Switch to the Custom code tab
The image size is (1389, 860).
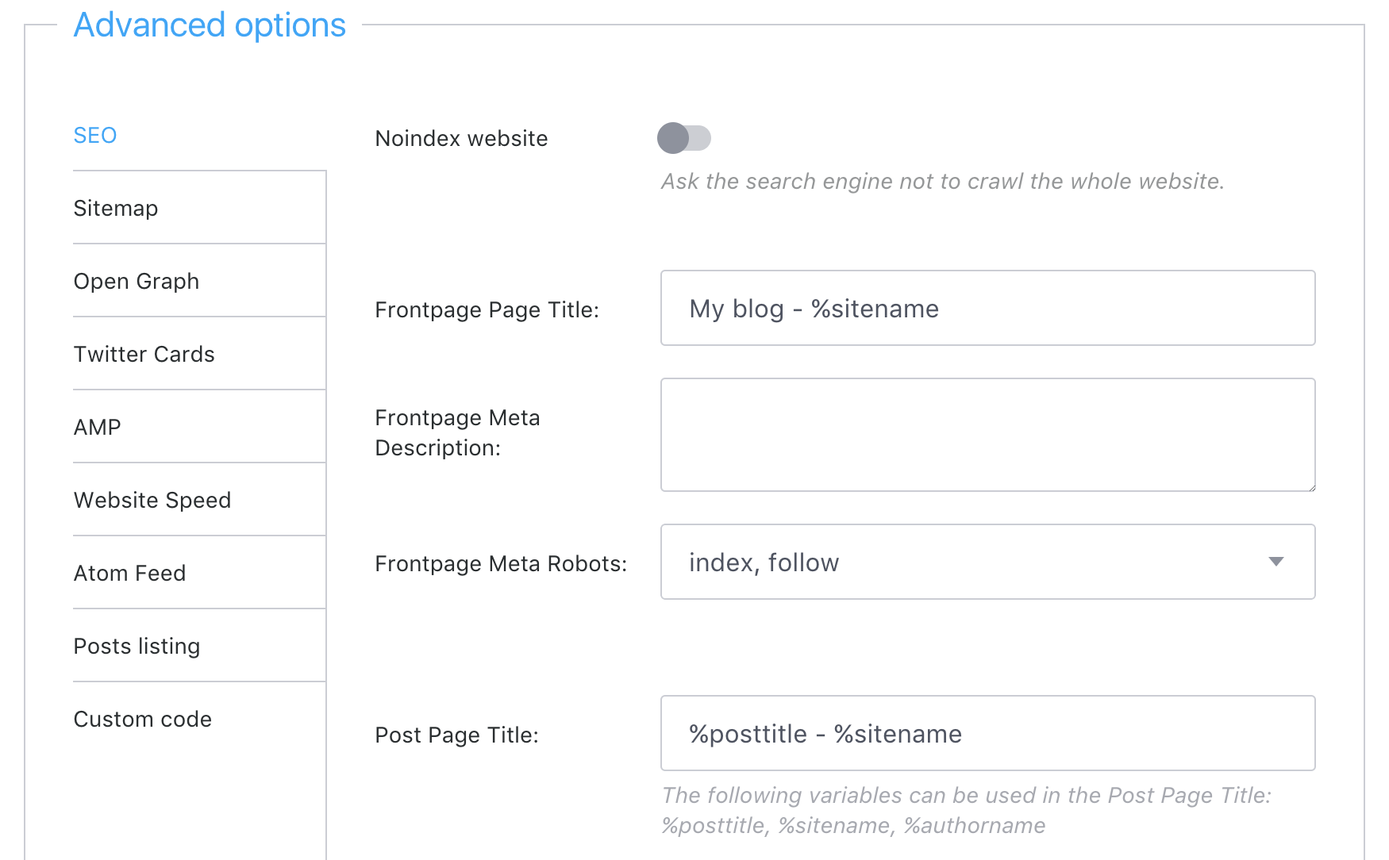142,719
